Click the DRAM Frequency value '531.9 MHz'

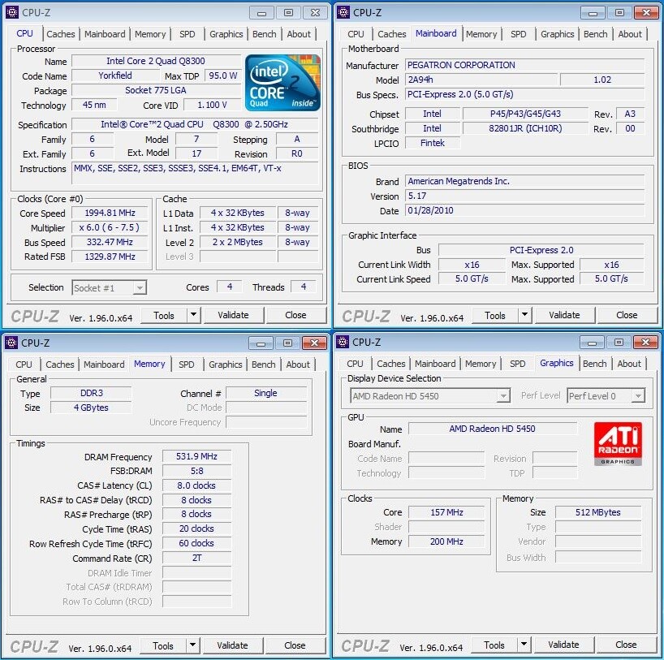click(196, 457)
